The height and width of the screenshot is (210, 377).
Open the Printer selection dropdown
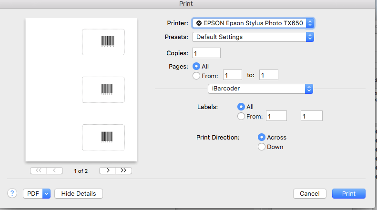[x=253, y=23]
